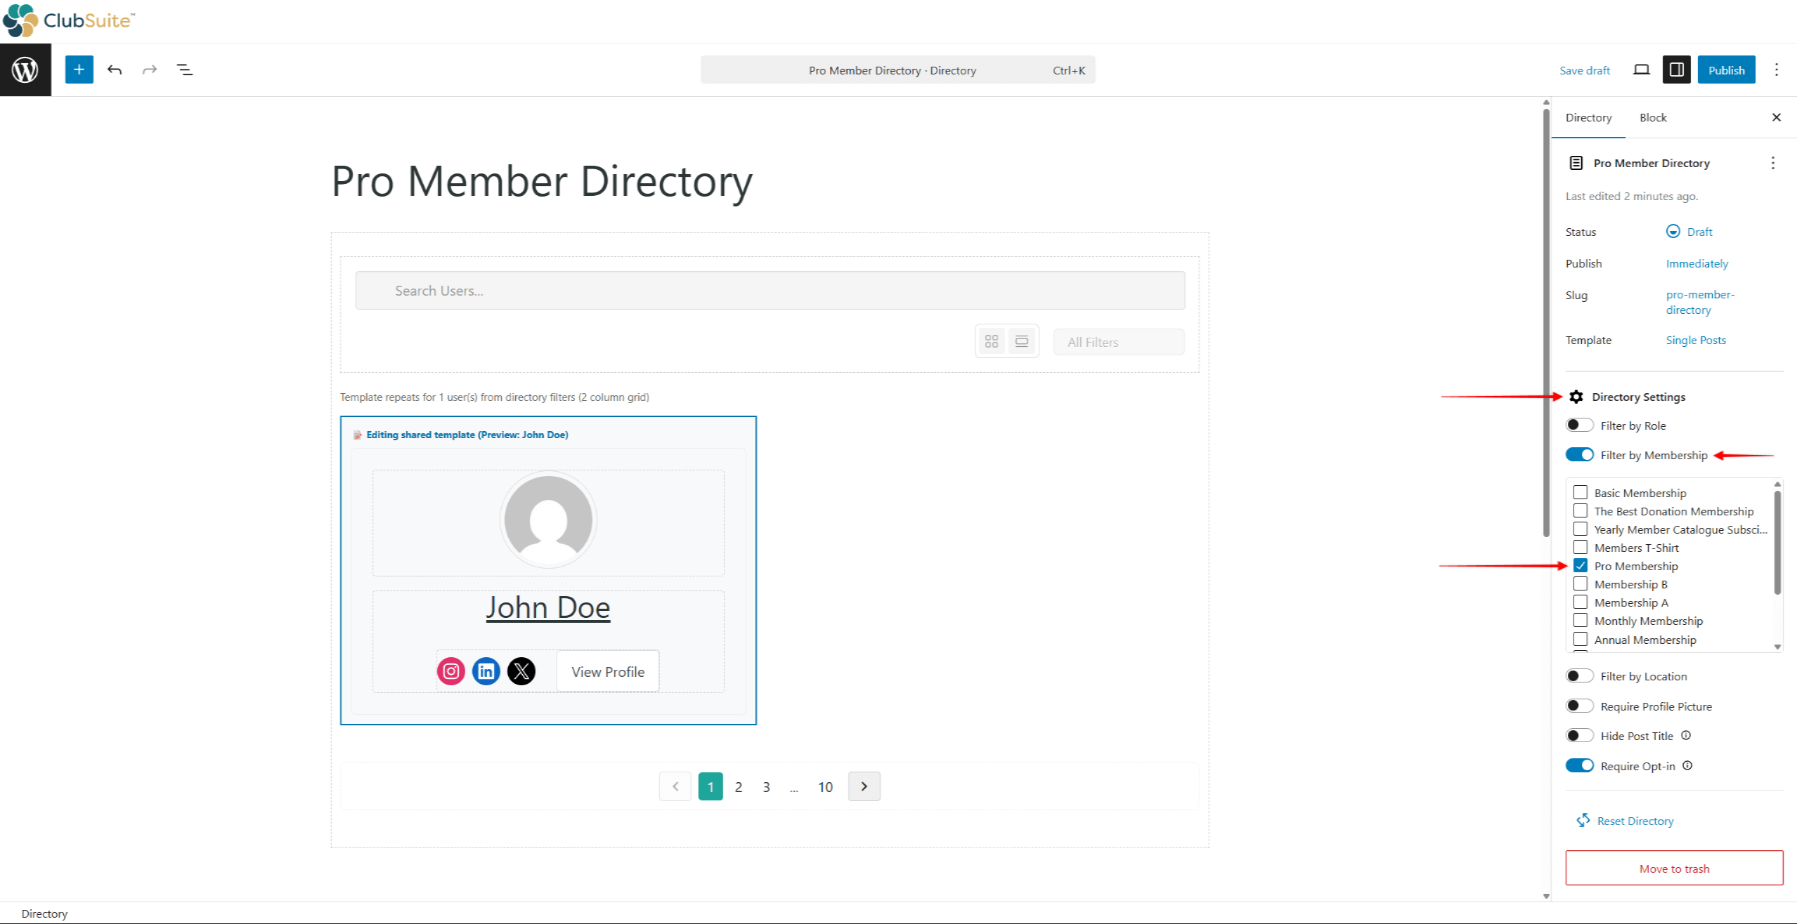Image resolution: width=1797 pixels, height=924 pixels.
Task: Open the Directory Settings gear icon
Action: (x=1576, y=397)
